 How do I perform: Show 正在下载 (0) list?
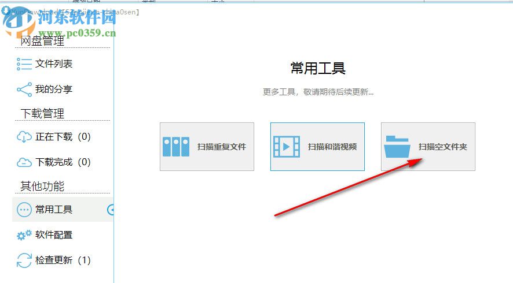pos(63,136)
